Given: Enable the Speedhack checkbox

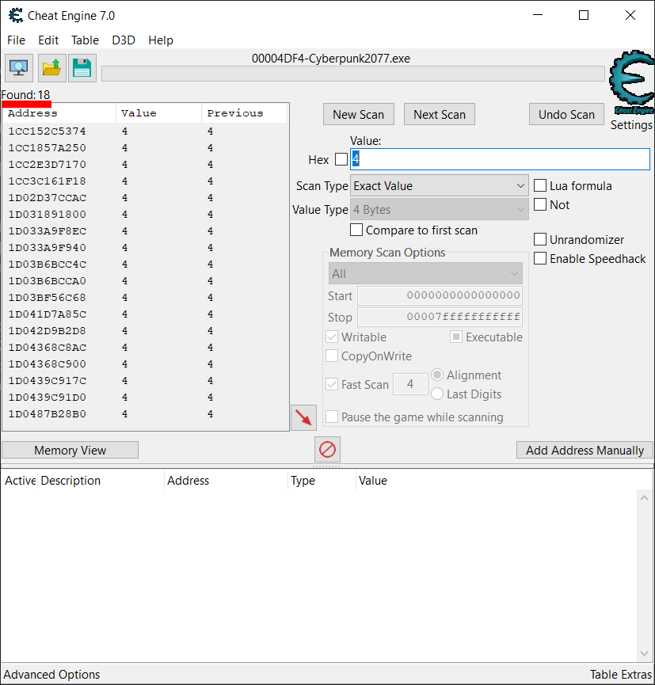Looking at the screenshot, I should 540,258.
